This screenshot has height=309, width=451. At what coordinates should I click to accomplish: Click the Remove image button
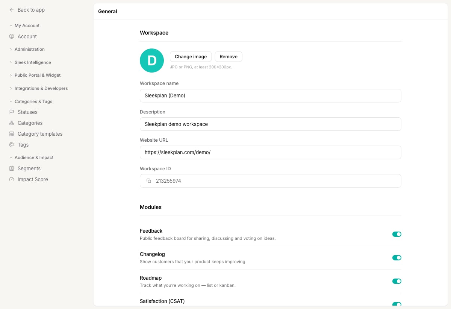(229, 57)
